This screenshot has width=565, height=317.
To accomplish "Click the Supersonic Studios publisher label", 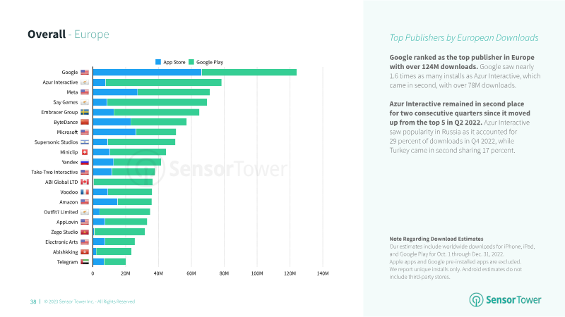I will [x=56, y=142].
